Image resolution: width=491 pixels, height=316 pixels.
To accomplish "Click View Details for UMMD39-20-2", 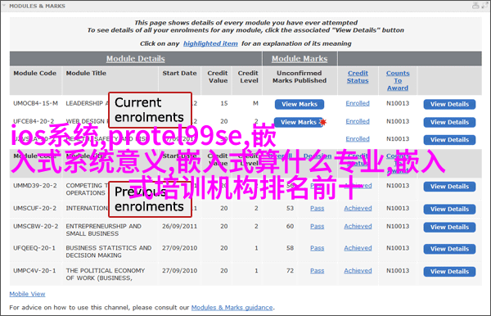I will coord(449,187).
